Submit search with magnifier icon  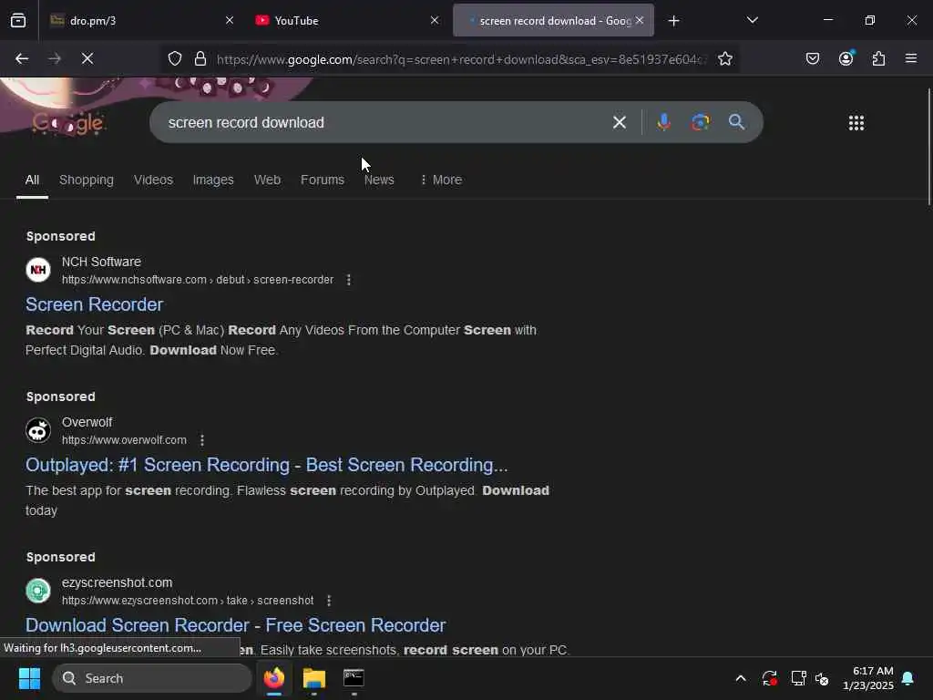(x=736, y=122)
